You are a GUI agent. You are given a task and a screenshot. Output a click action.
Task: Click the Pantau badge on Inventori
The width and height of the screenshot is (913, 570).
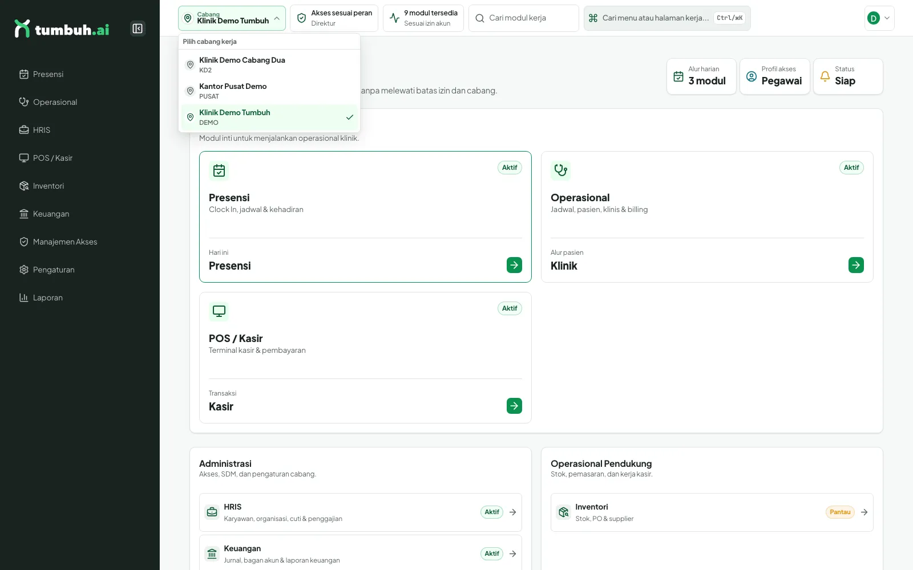[x=840, y=512]
